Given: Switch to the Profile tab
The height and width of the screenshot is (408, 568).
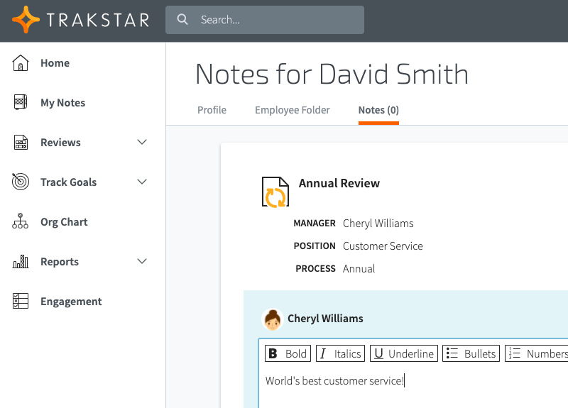Looking at the screenshot, I should pyautogui.click(x=212, y=110).
